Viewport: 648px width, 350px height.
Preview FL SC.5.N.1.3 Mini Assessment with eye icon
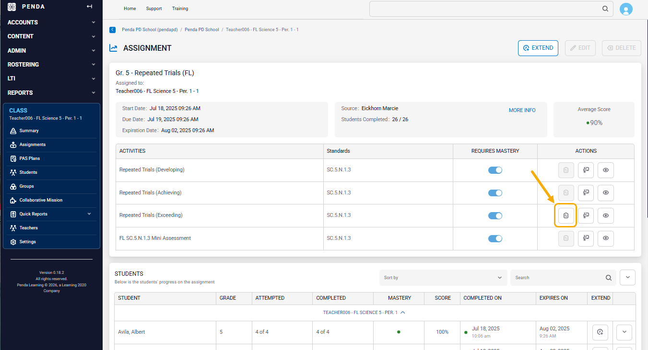pyautogui.click(x=606, y=238)
